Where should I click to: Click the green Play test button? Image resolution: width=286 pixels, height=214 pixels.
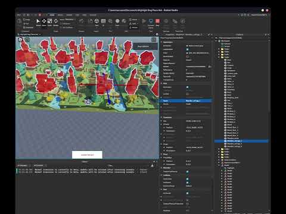(x=144, y=21)
